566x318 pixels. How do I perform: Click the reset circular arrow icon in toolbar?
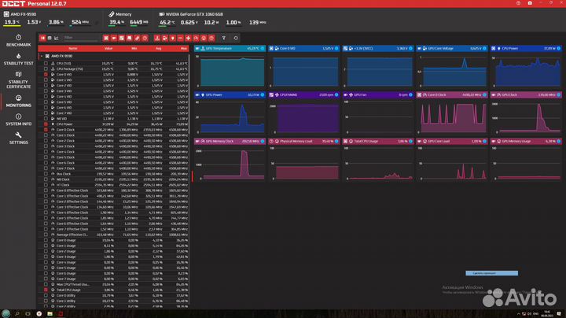point(236,38)
